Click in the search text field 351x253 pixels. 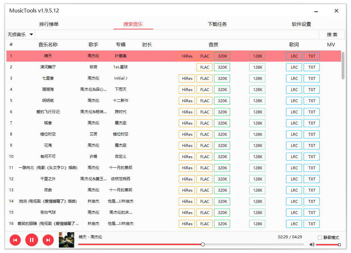tap(177, 34)
